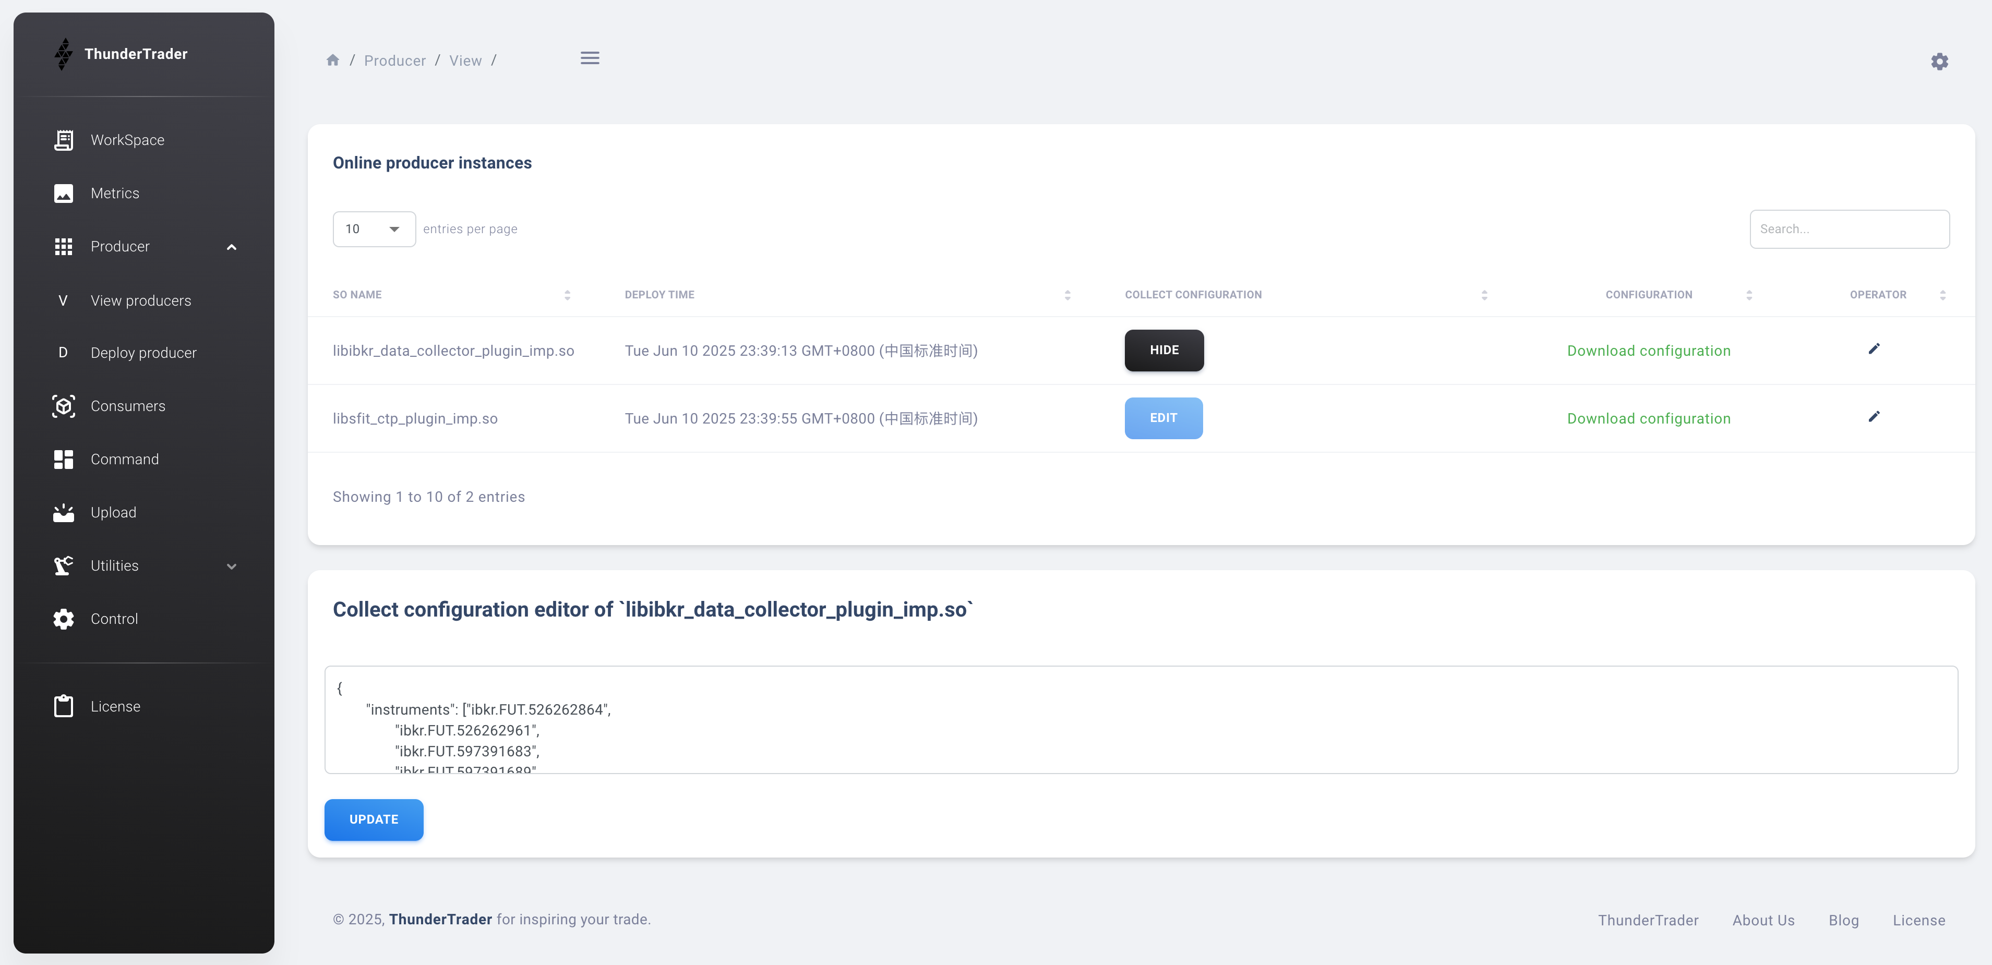The width and height of the screenshot is (1992, 965).
Task: Select View producers submenu item
Action: [x=141, y=301]
